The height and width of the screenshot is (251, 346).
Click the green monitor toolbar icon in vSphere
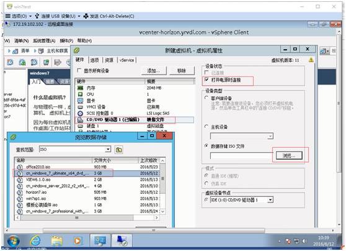pyautogui.click(x=46, y=62)
